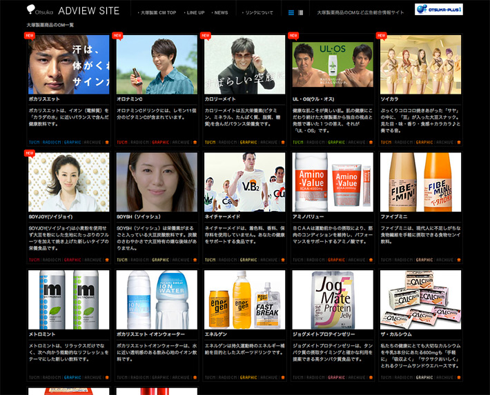
Task: Open the ポカリスエット thumbnail image
Action: click(x=69, y=64)
